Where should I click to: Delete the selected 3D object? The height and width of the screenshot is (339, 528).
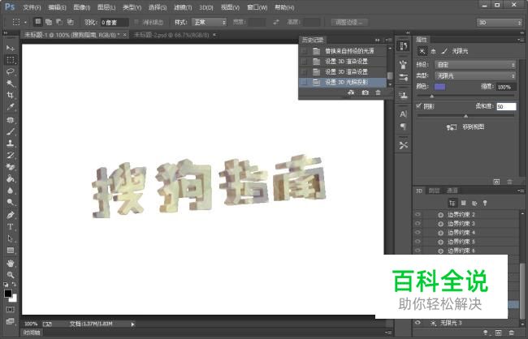(511, 333)
